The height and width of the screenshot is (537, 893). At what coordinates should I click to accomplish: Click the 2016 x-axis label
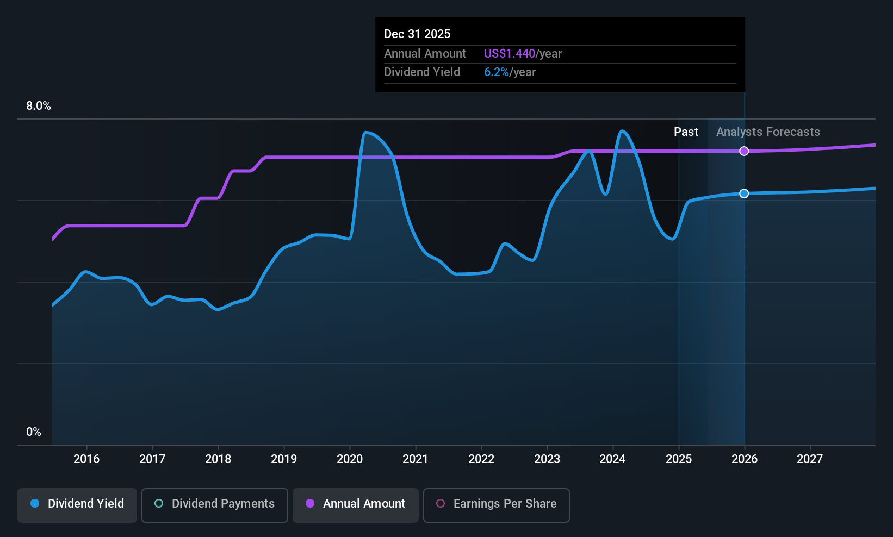click(86, 459)
